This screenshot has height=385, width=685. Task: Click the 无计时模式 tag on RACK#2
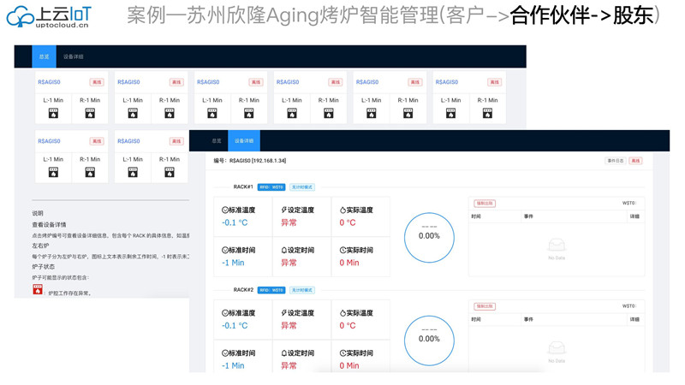(301, 290)
